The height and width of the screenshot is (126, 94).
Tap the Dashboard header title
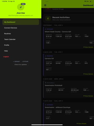[x=88, y=5]
